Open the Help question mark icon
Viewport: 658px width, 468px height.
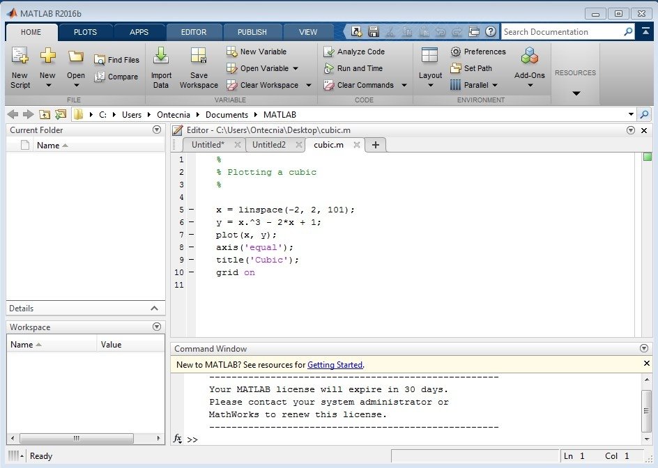point(491,31)
